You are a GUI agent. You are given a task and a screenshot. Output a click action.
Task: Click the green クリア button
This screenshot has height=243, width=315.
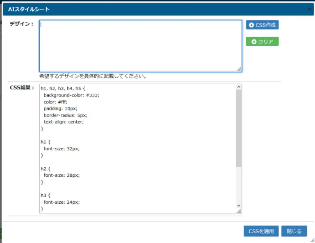tap(262, 41)
